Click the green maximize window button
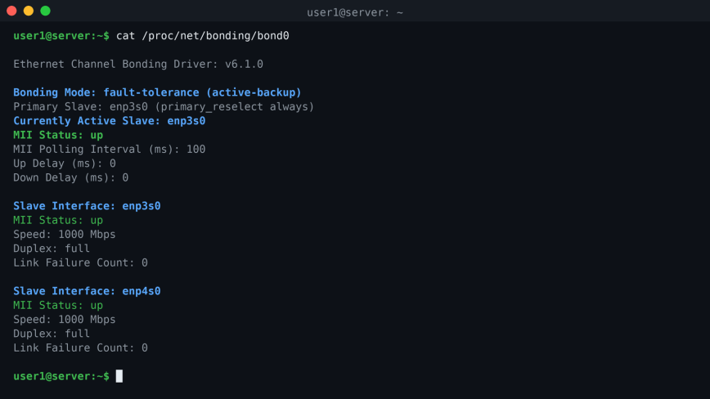 [45, 11]
